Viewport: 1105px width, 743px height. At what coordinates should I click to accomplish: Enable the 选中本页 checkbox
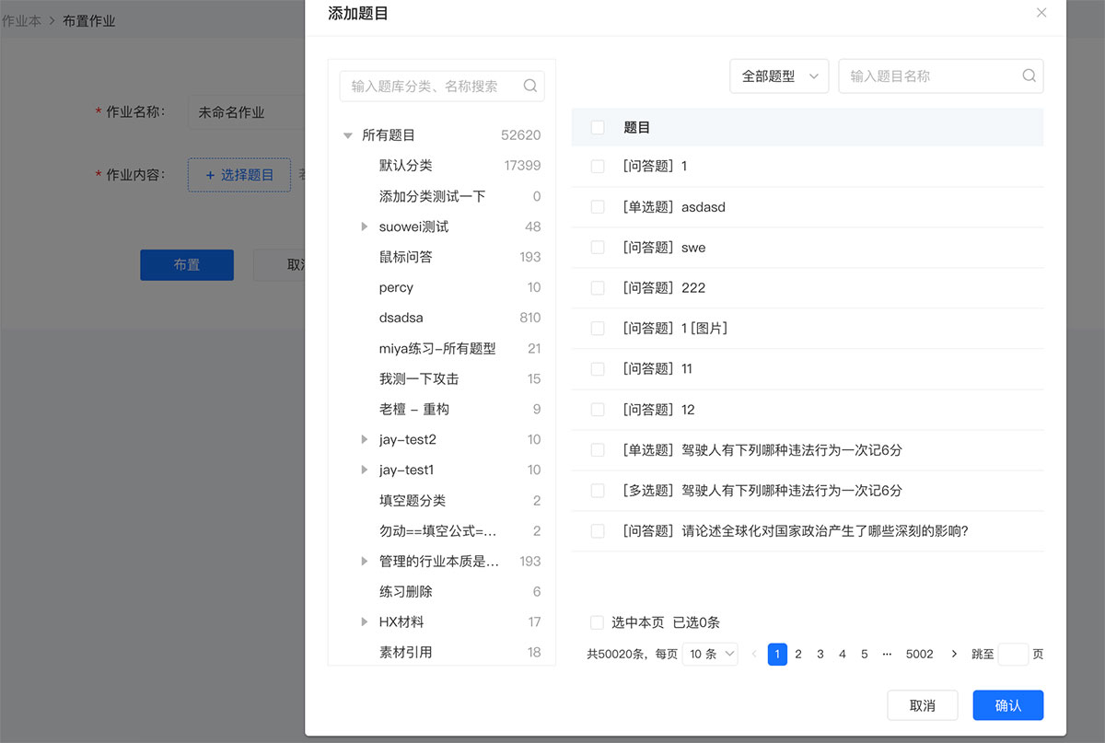tap(598, 622)
